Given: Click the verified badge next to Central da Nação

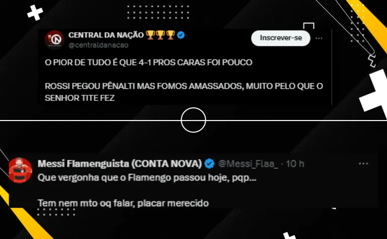Looking at the screenshot, I should 181,35.
